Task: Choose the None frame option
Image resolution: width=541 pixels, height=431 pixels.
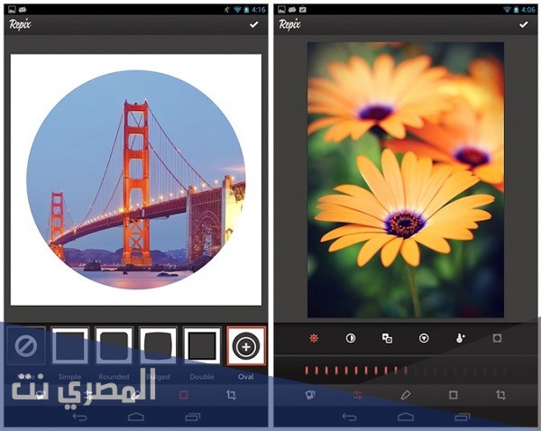Action: [x=26, y=346]
